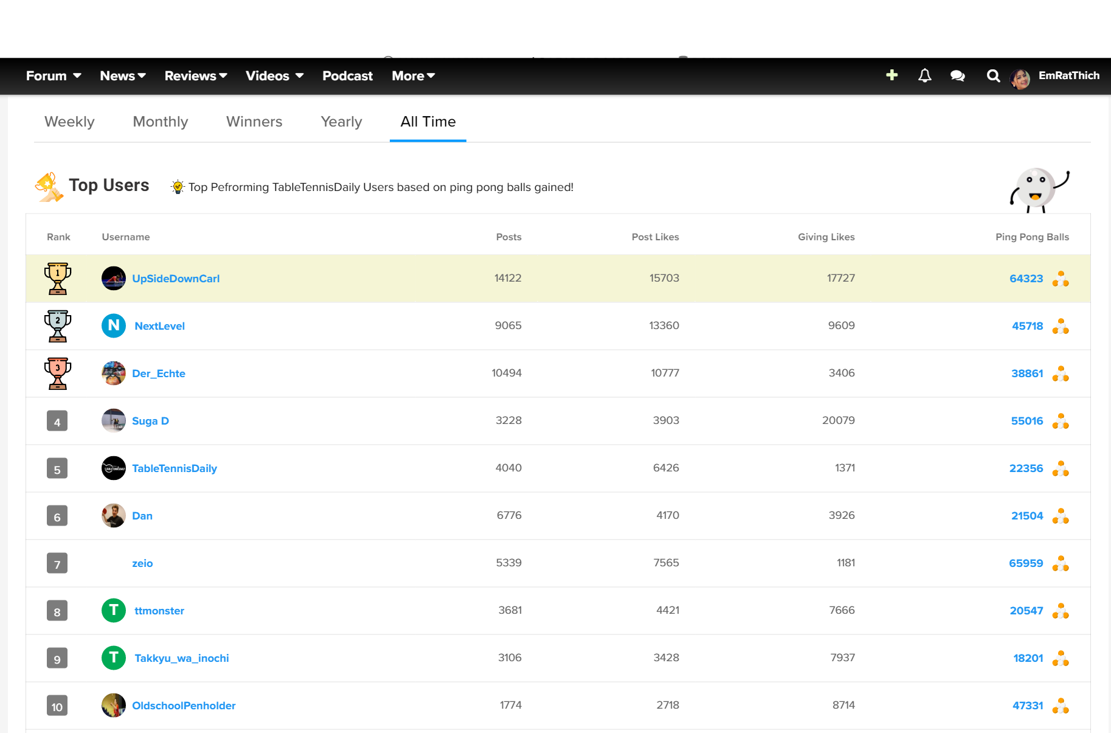Open the Podcast page

347,76
